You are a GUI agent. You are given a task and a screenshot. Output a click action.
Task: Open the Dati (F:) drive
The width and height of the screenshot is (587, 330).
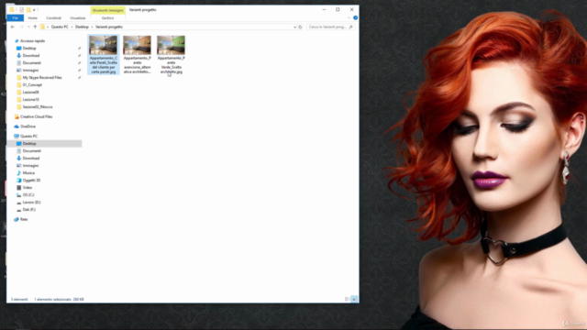pyautogui.click(x=28, y=210)
